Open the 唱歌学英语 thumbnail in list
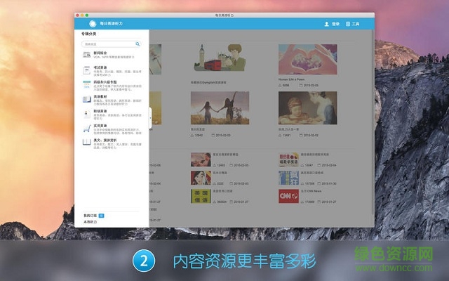Screen dimensions: 449x281 [288, 159]
